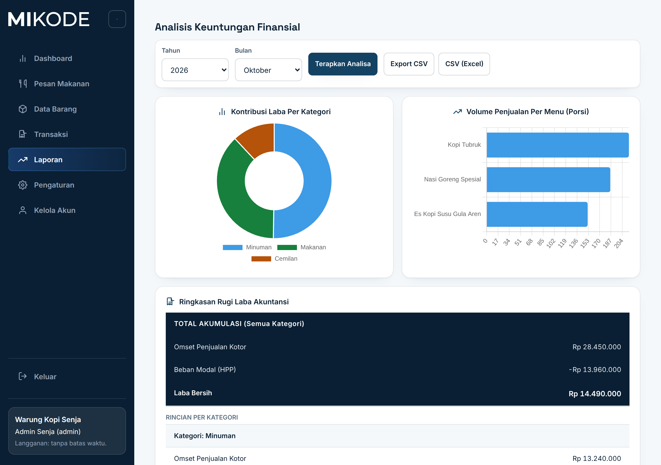This screenshot has width=661, height=465.
Task: Click total Omset value Rp 28.450.000
Action: tap(596, 347)
